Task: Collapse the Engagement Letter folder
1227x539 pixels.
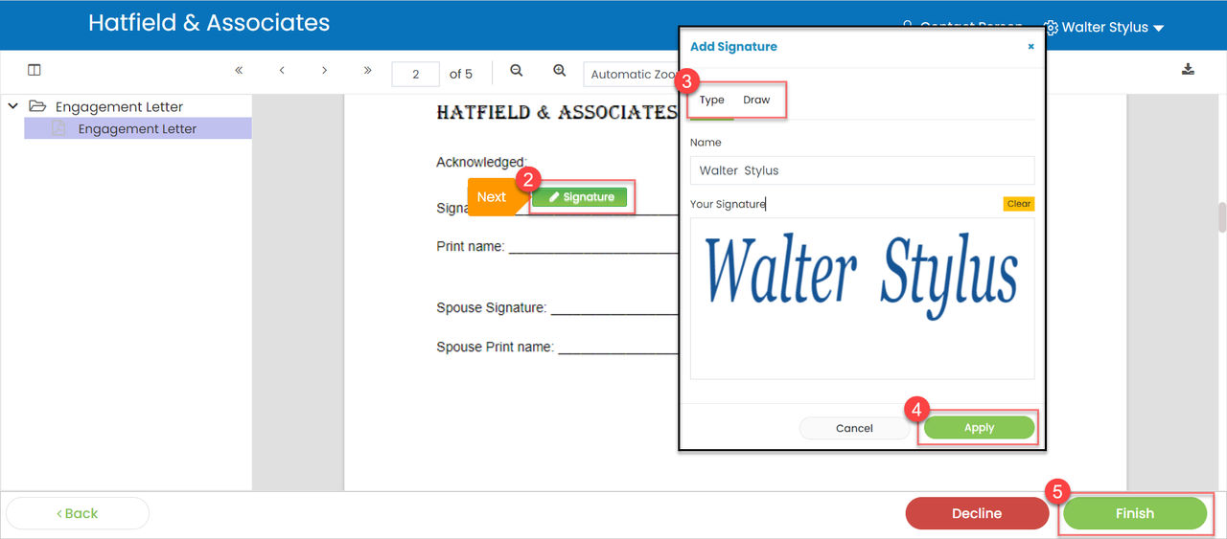Action: click(13, 106)
